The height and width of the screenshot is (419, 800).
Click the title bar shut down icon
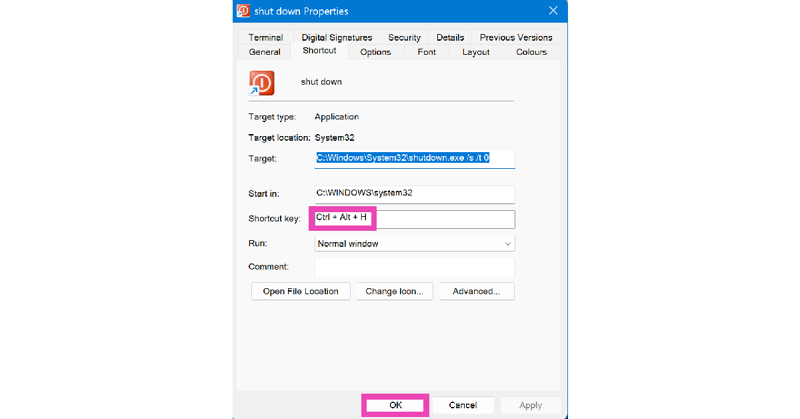pos(243,11)
